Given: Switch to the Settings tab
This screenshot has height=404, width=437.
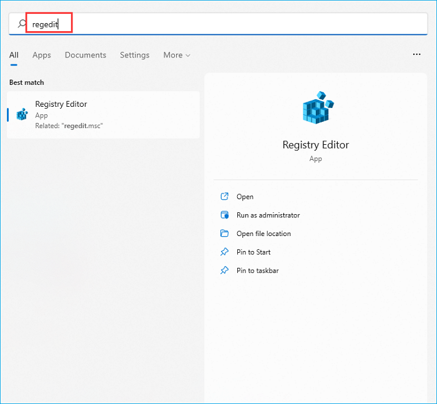Looking at the screenshot, I should coord(135,55).
